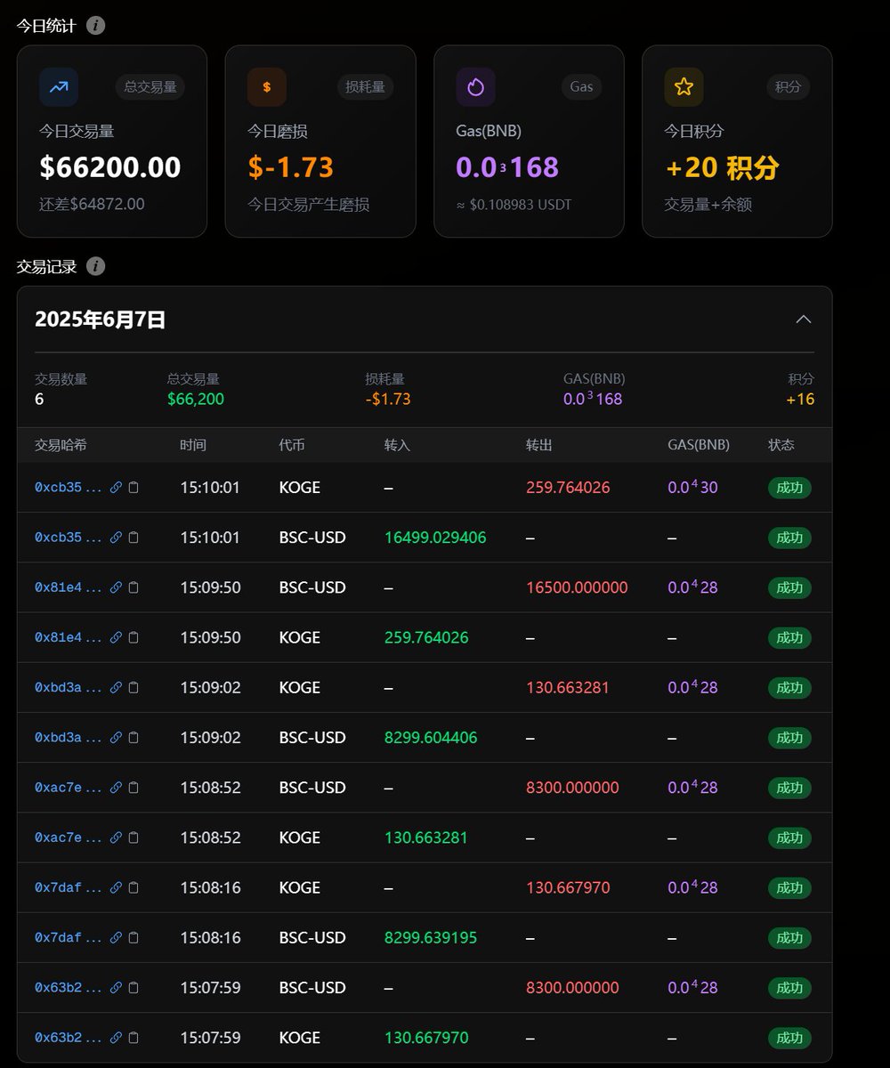Open link icon on 0xcb35 BSC-USD row

pos(116,538)
